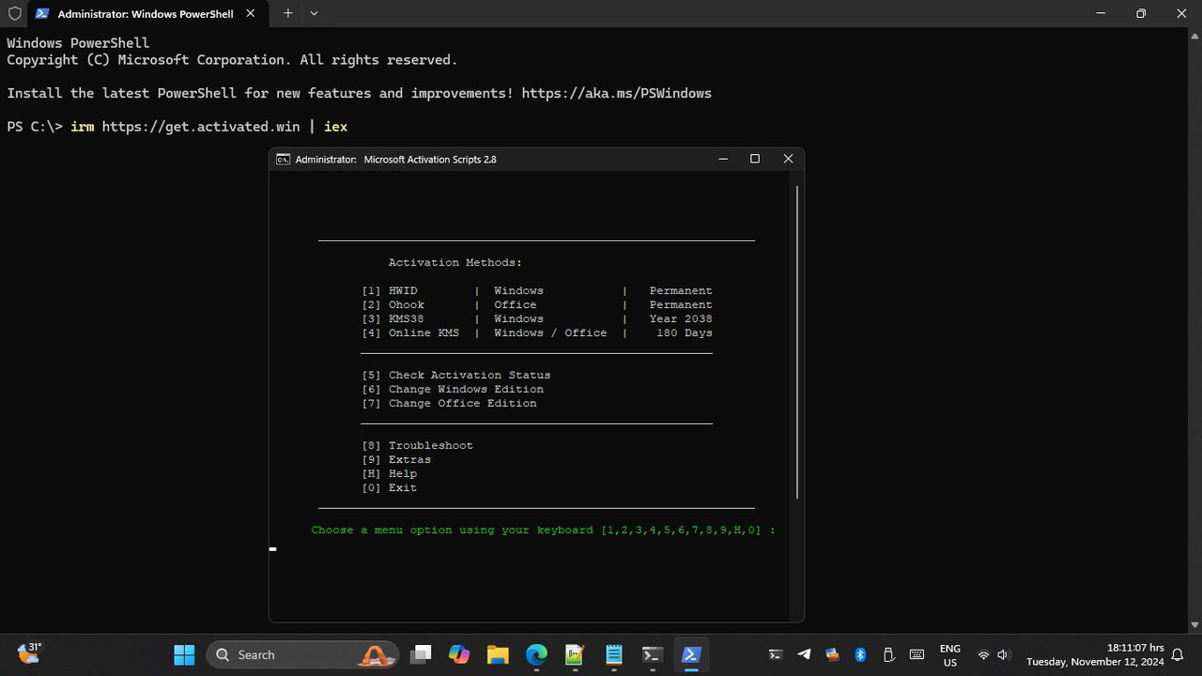Click the [4] Online KMS line

click(537, 333)
